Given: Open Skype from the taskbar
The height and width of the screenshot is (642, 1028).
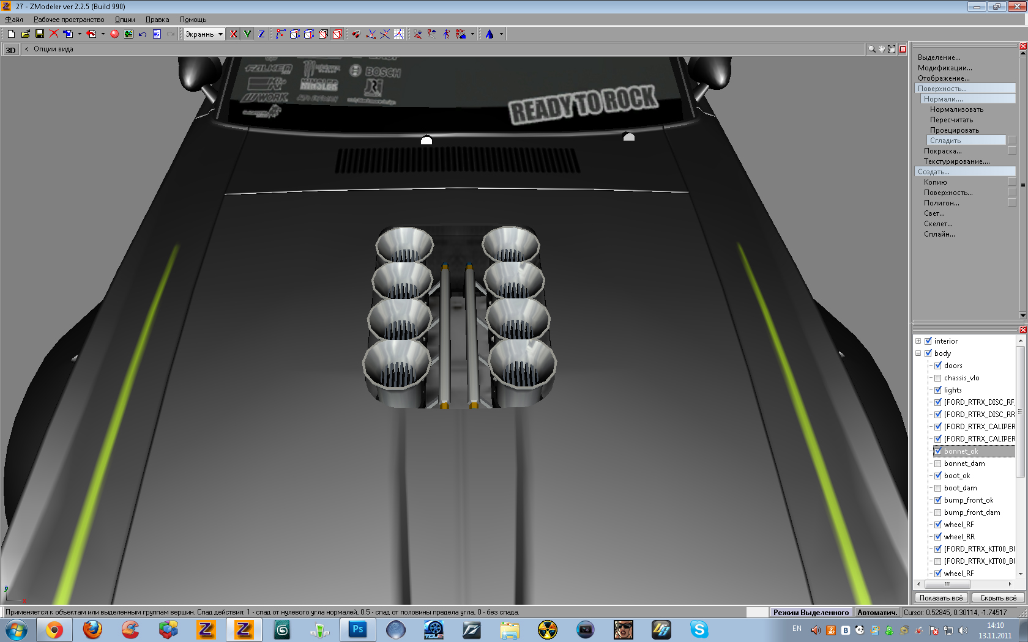Looking at the screenshot, I should point(699,629).
